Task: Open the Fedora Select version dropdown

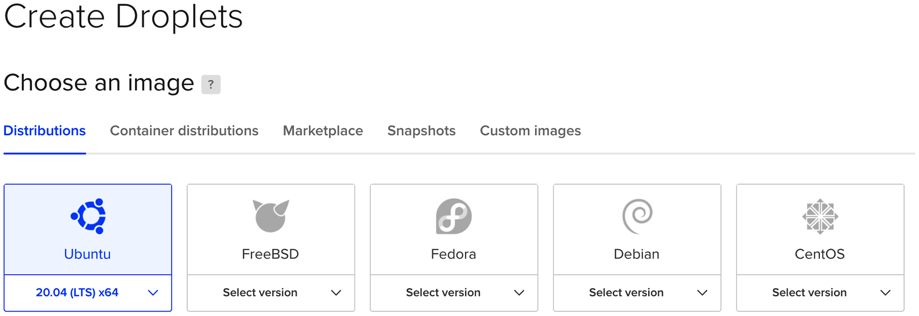Action: (454, 293)
